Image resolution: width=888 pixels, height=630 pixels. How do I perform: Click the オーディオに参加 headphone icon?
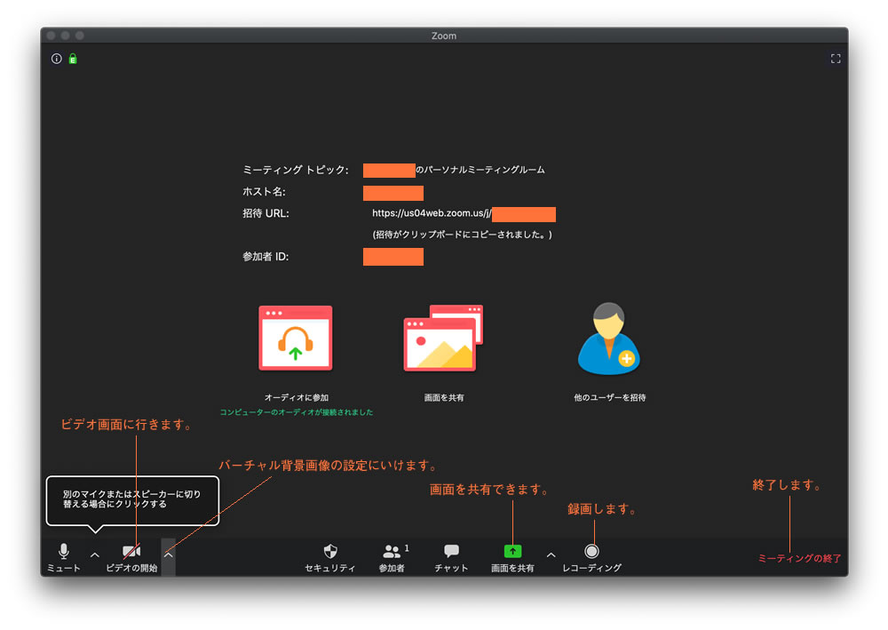click(x=296, y=339)
